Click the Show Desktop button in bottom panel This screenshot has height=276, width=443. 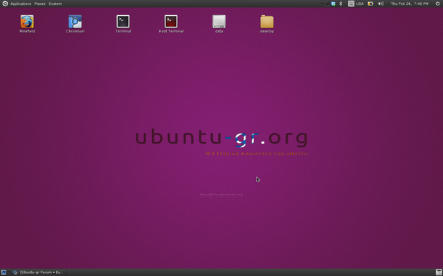point(4,272)
